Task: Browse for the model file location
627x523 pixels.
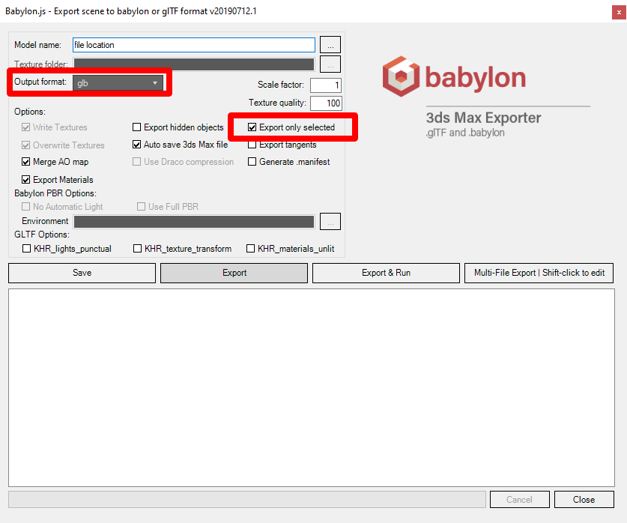Action: click(x=330, y=45)
